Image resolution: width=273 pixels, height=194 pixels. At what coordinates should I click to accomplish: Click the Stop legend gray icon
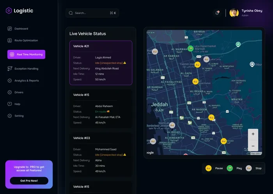[x=249, y=168]
